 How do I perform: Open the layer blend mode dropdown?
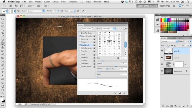pyautogui.click(x=169, y=41)
